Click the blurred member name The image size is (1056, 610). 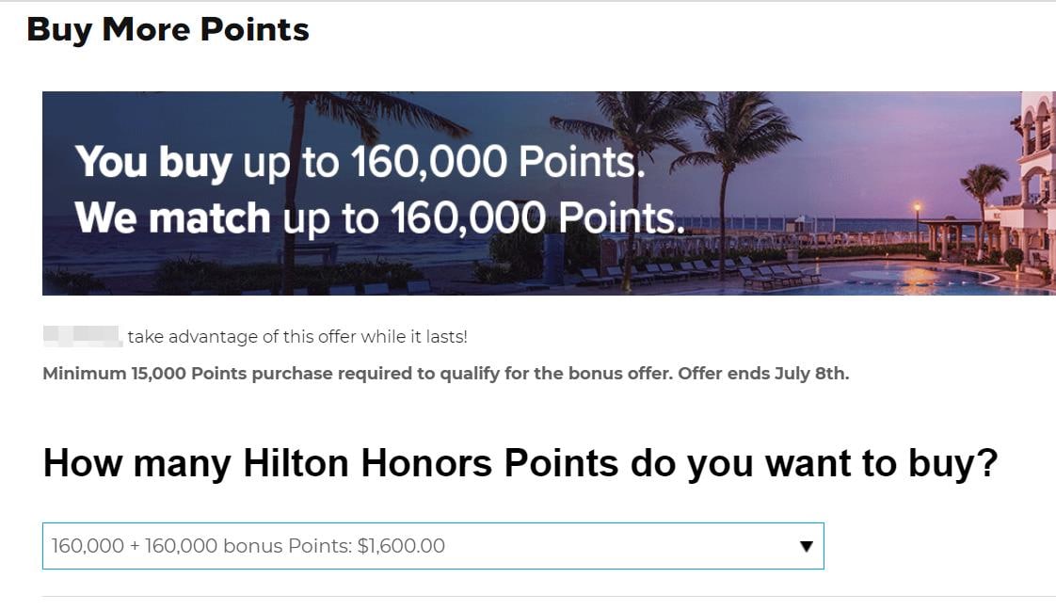click(82, 336)
